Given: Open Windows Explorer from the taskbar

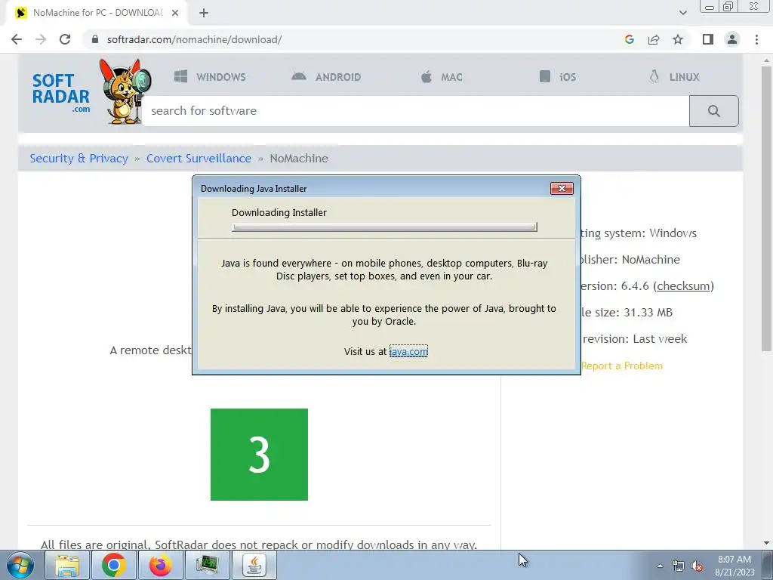Looking at the screenshot, I should pos(67,565).
